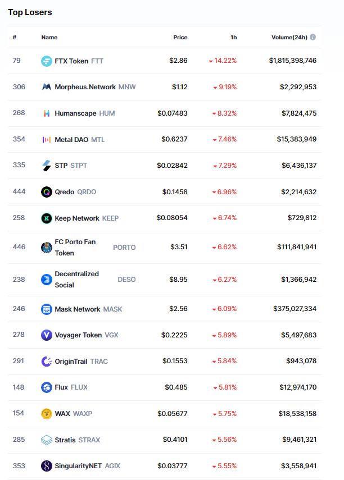This screenshot has width=344, height=480.
Task: Click the Voyager Token logo icon
Action: tap(47, 335)
